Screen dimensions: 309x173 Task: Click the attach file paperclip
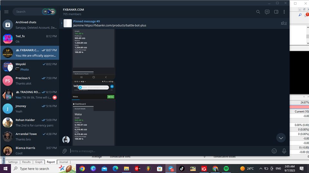click(64, 151)
